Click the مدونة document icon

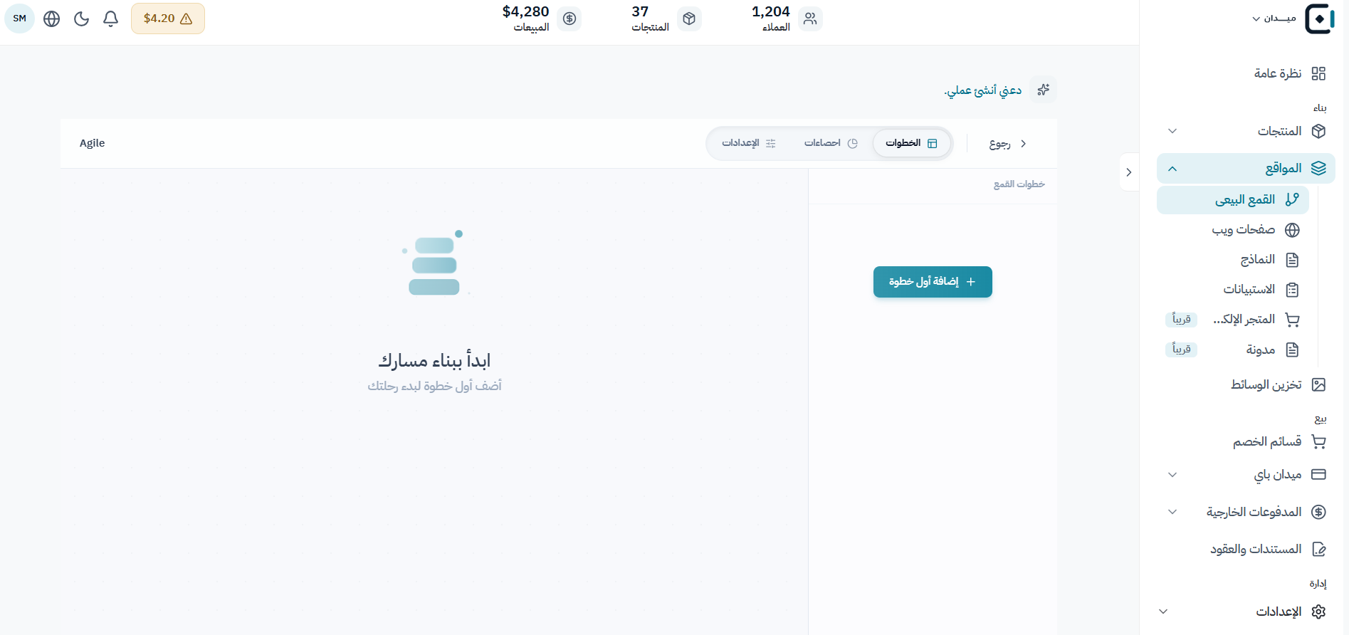tap(1293, 350)
